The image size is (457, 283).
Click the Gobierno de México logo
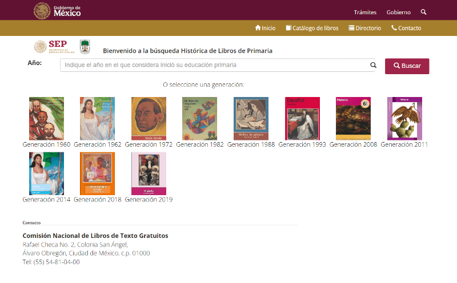(57, 11)
